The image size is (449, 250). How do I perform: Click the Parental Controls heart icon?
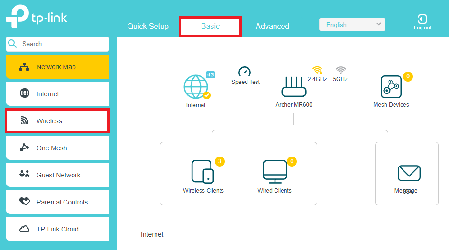point(24,201)
